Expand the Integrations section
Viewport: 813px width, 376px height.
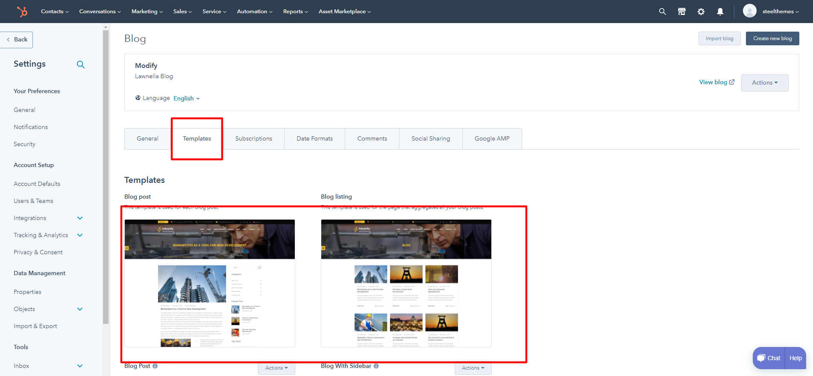point(80,218)
